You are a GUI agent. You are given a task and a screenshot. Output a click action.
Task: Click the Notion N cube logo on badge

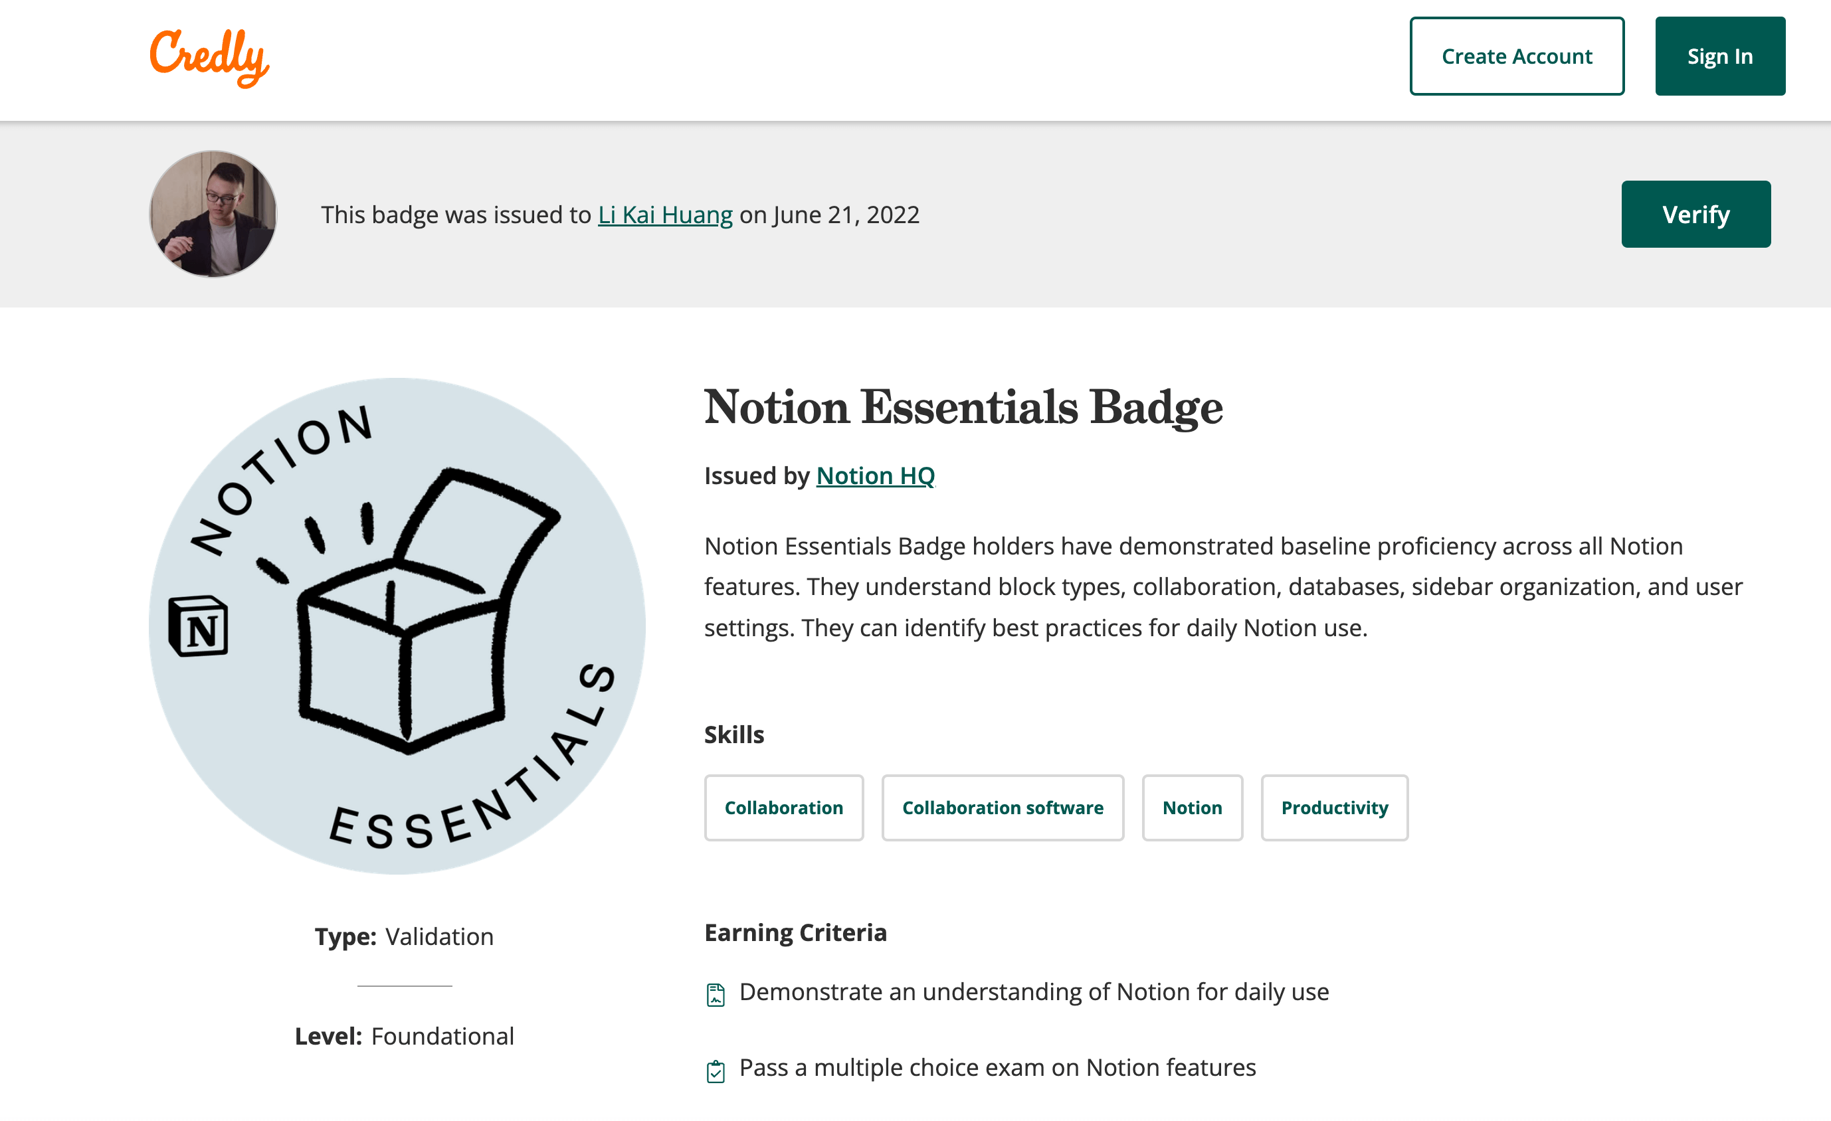199,626
